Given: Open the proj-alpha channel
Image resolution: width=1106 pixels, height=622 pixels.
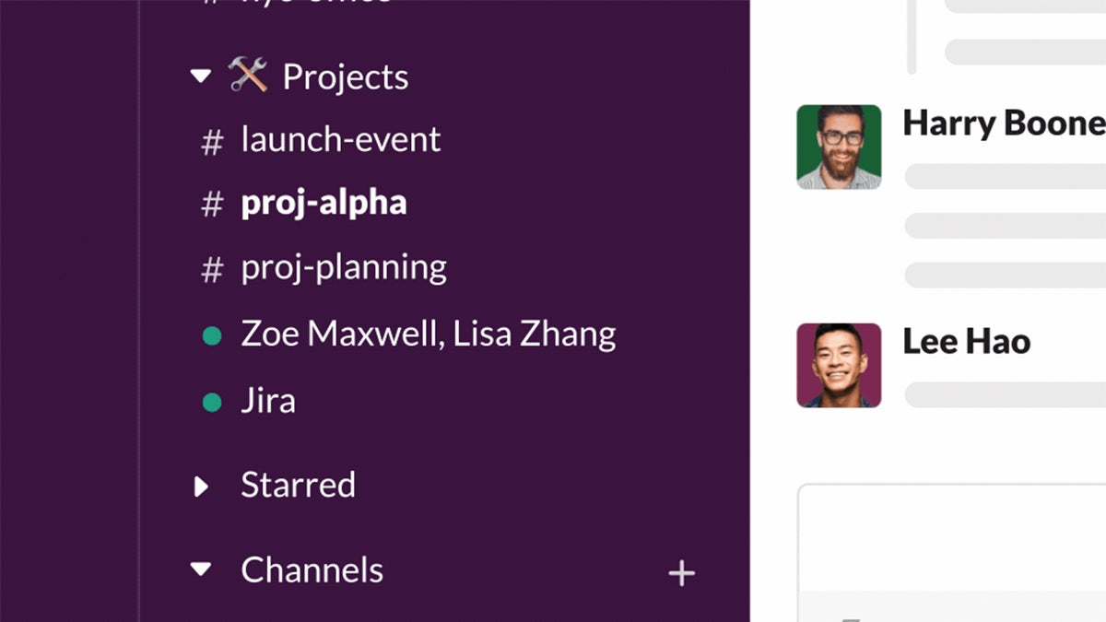Looking at the screenshot, I should [324, 202].
